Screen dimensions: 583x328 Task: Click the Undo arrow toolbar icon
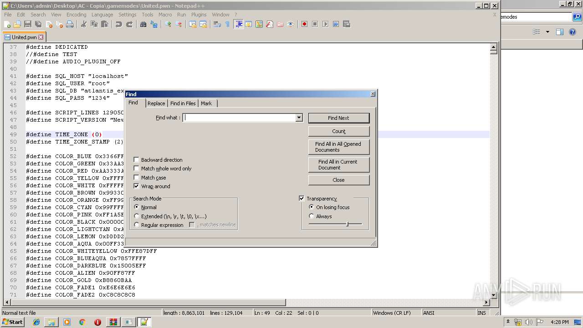(x=119, y=24)
